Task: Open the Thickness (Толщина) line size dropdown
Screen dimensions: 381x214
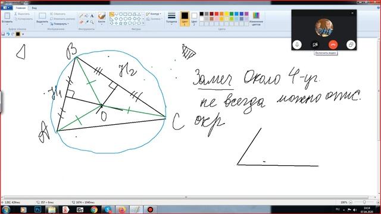Action: [171, 18]
